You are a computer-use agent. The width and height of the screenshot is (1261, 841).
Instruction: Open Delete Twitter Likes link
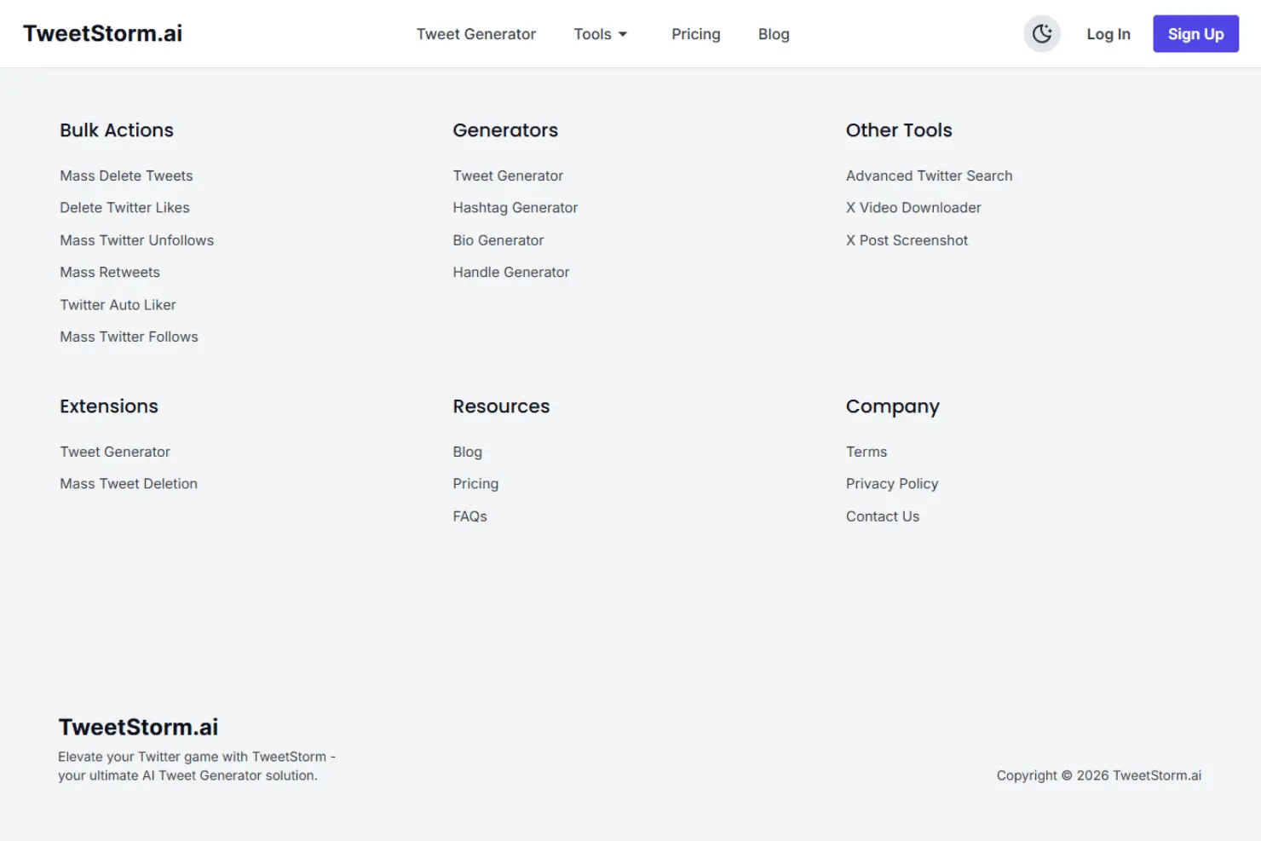(x=124, y=208)
